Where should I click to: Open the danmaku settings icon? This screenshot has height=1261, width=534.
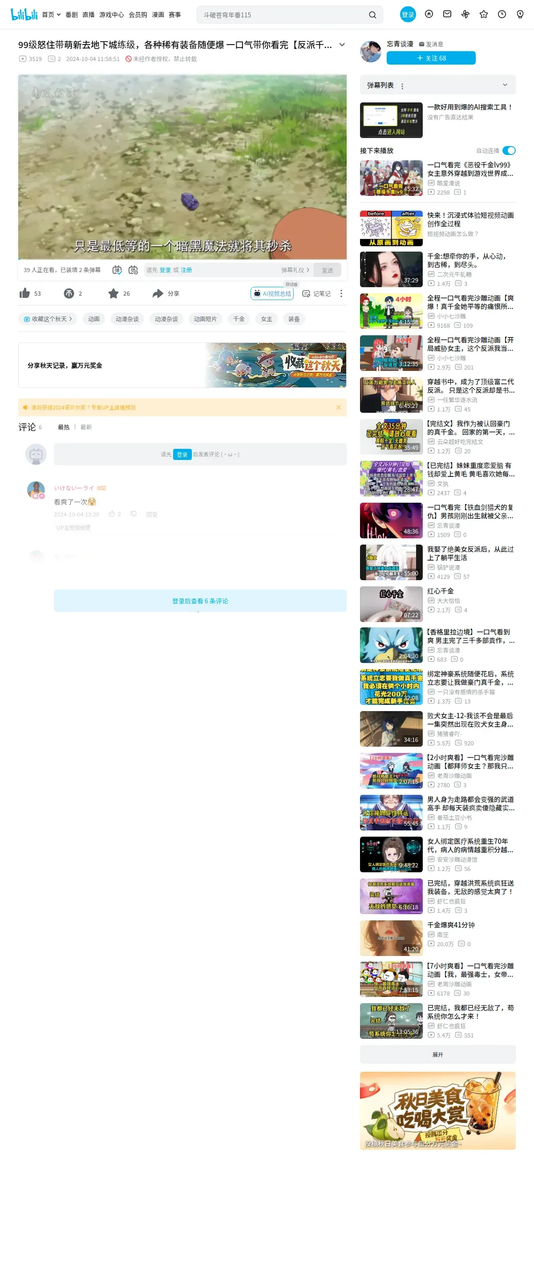(133, 270)
